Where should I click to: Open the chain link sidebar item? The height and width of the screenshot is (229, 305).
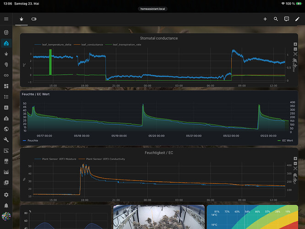(6, 75)
